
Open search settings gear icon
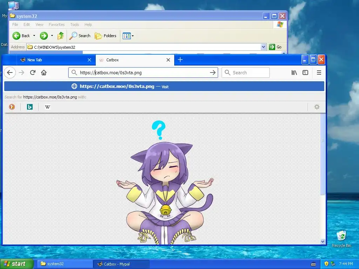[x=317, y=107]
